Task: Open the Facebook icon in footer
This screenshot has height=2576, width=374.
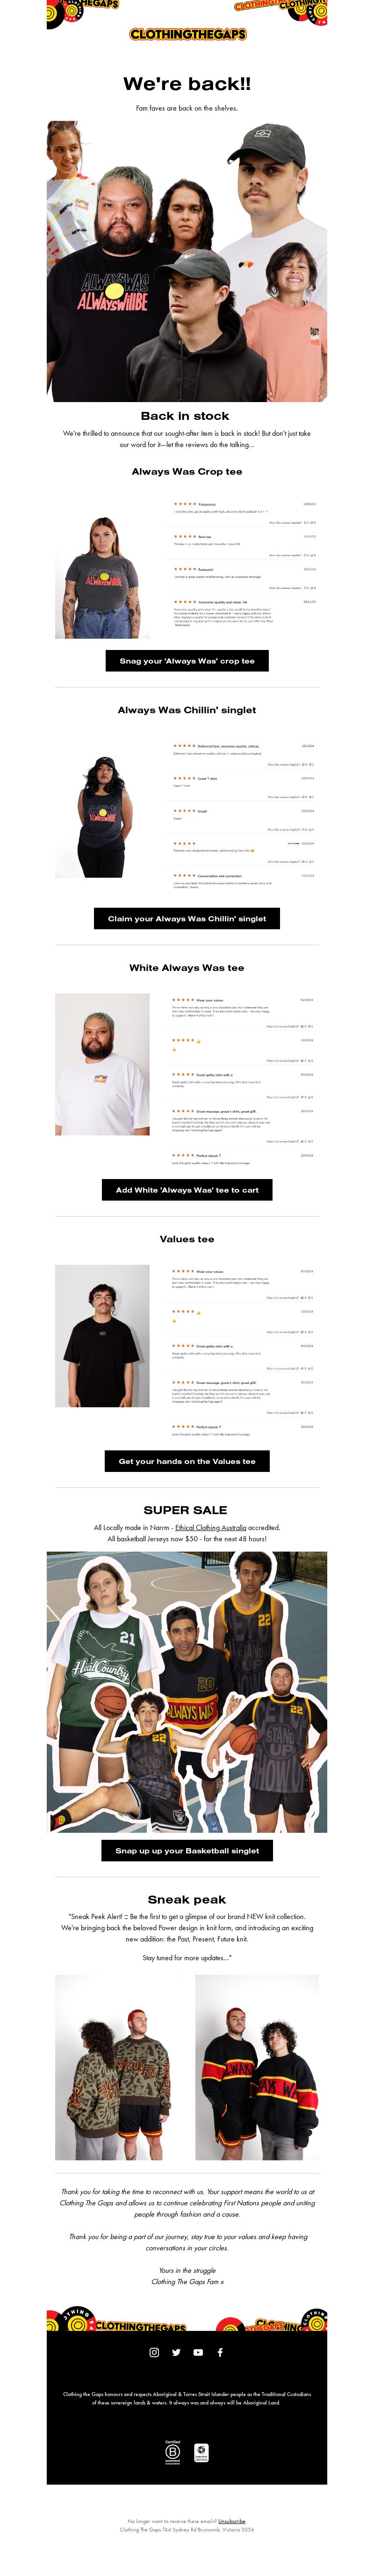Action: tap(219, 2352)
